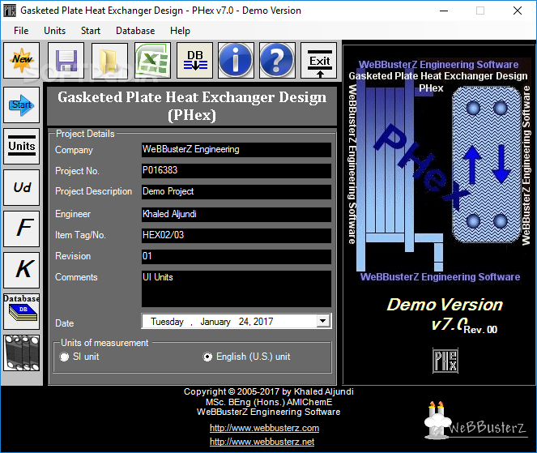The width and height of the screenshot is (537, 453).
Task: Click the F sidebar button
Action: tap(22, 229)
